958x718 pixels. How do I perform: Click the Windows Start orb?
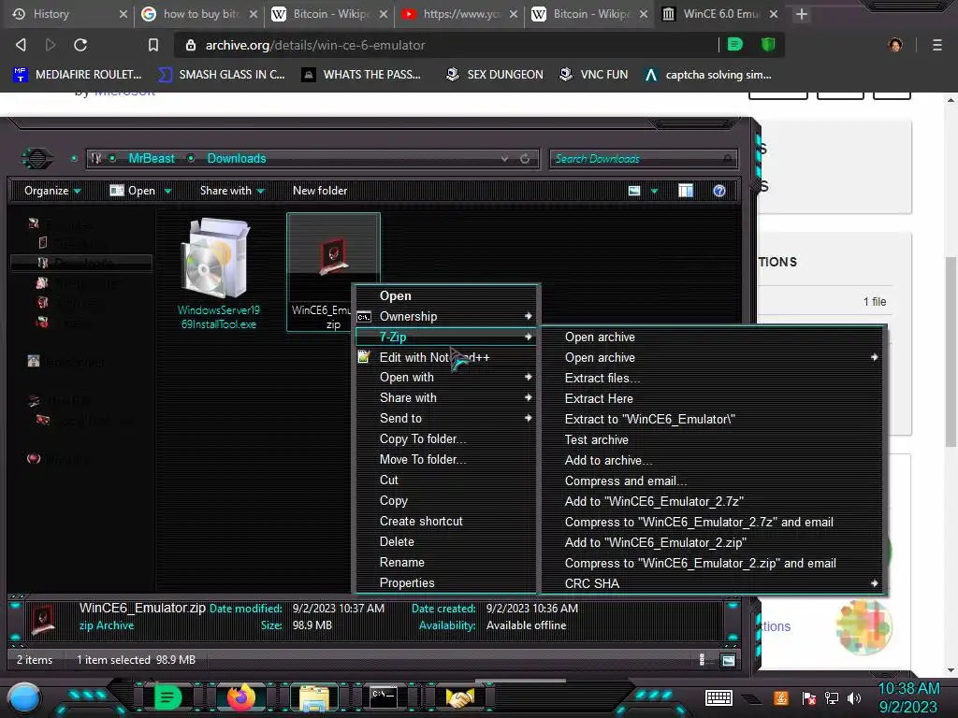[x=24, y=697]
